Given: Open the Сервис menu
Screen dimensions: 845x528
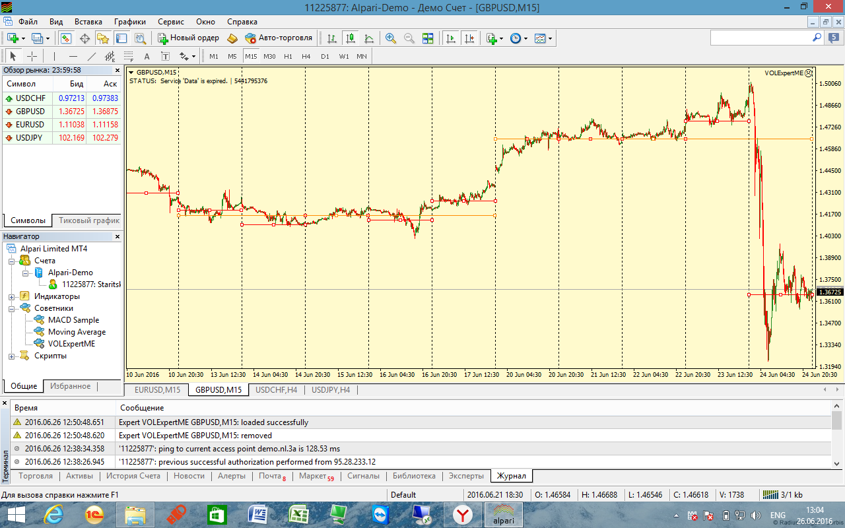Looking at the screenshot, I should click(x=171, y=21).
